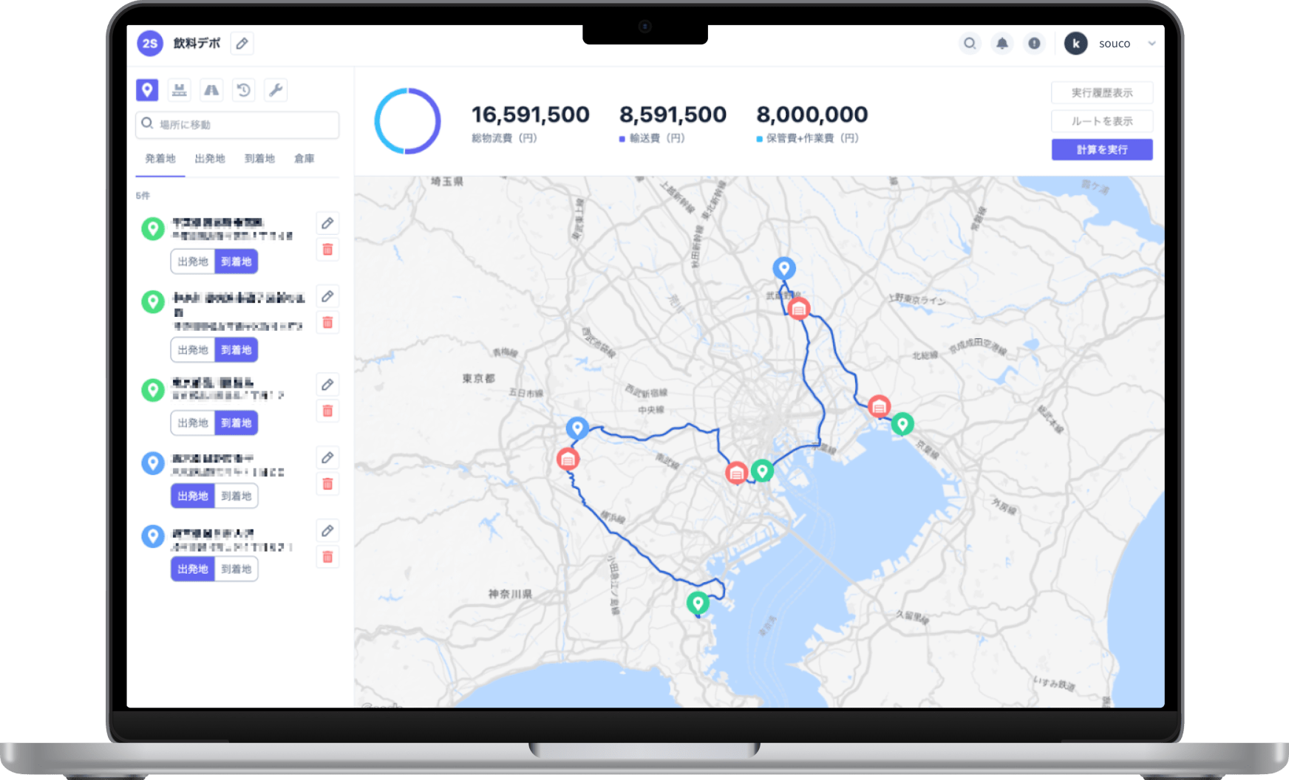Open the wrench settings tool
This screenshot has height=780, width=1289.
[276, 90]
